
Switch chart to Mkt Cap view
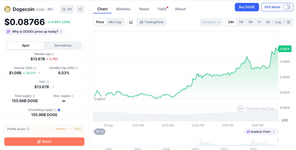pos(115,22)
